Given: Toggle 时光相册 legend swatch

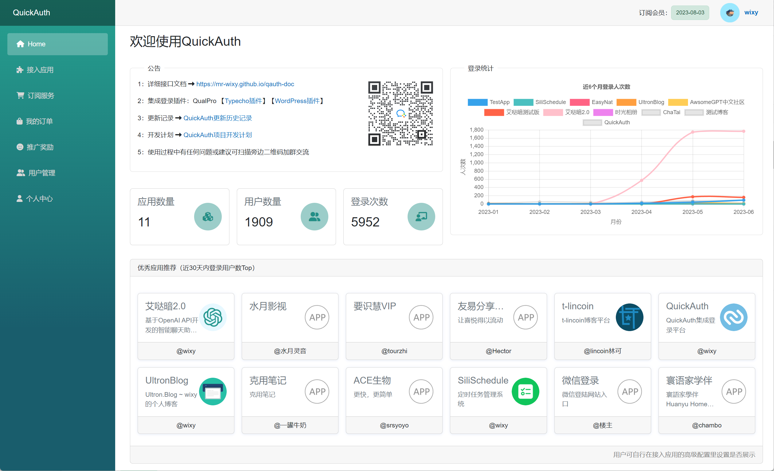Looking at the screenshot, I should [603, 112].
